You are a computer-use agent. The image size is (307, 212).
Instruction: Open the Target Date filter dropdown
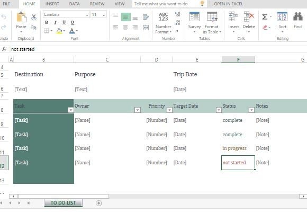pyautogui.click(x=219, y=110)
